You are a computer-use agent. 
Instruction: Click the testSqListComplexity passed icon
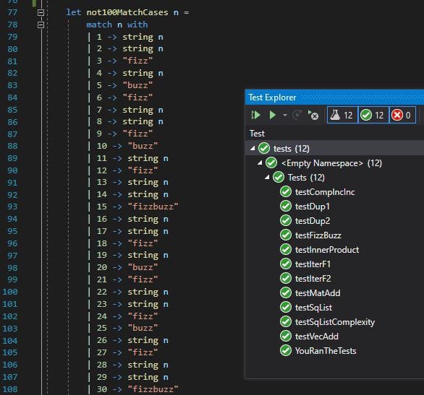(x=286, y=321)
